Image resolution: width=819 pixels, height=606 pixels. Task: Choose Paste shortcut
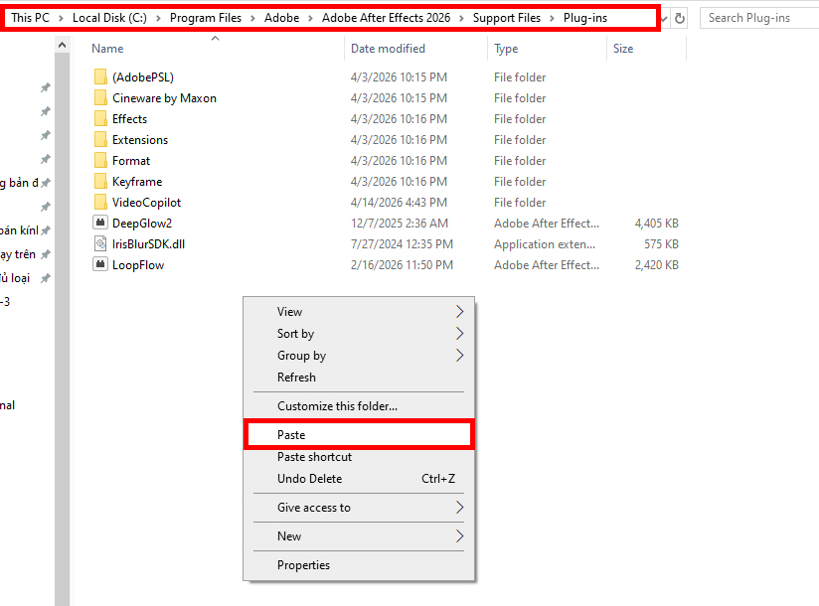pyautogui.click(x=359, y=457)
